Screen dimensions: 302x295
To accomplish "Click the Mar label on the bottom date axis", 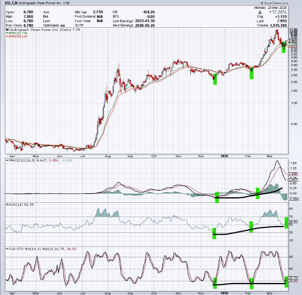I will [x=270, y=293].
